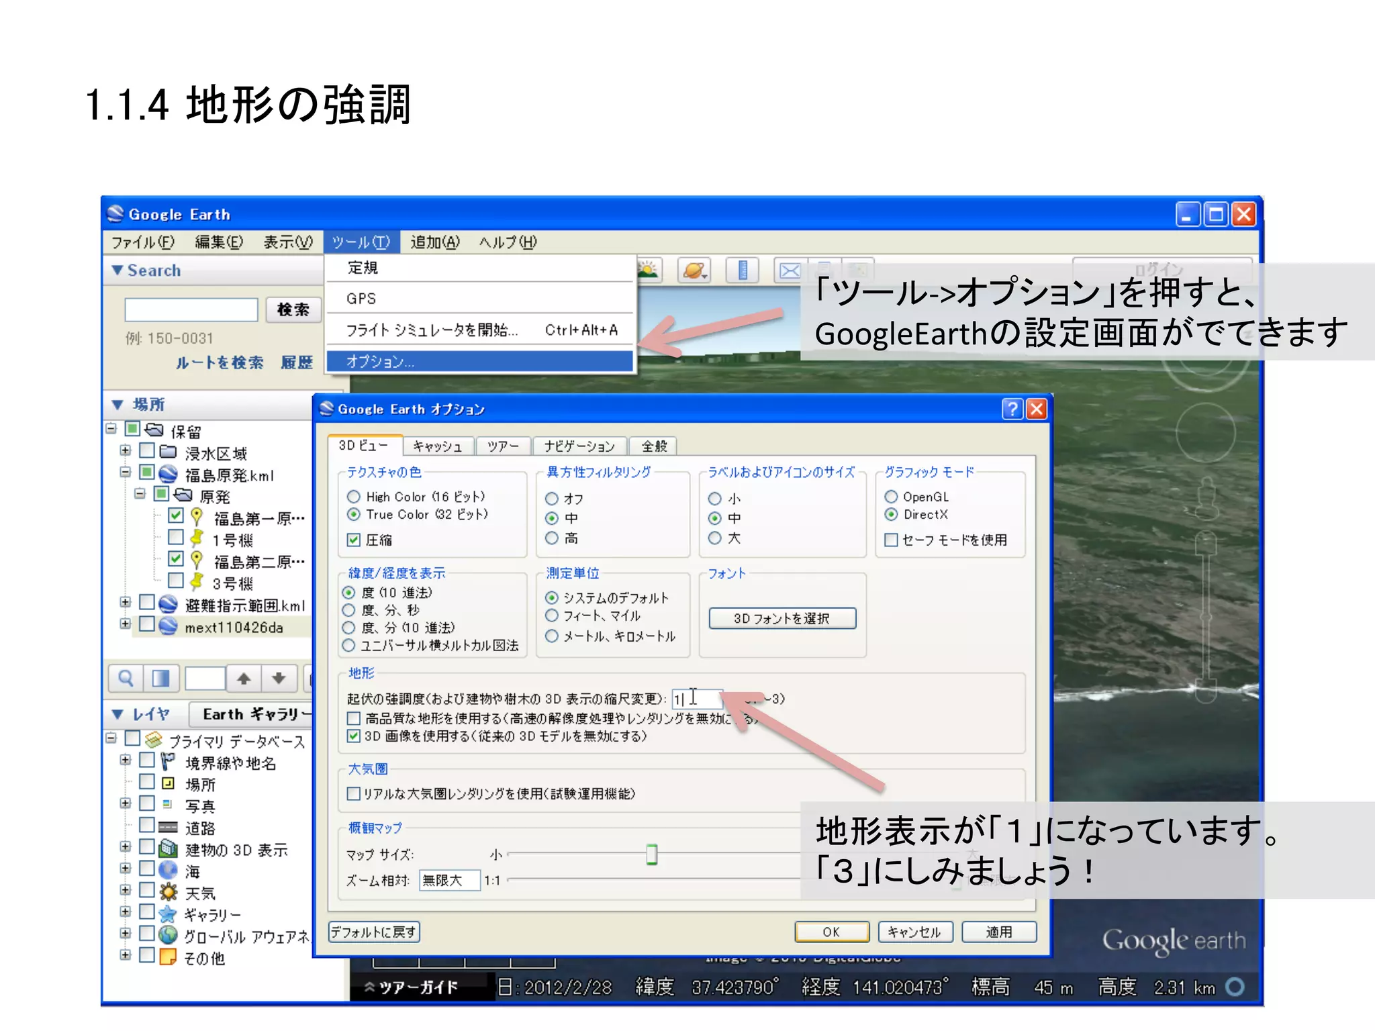Click the 3D フォントを選択 button
This screenshot has height=1031, width=1375.
click(x=782, y=618)
